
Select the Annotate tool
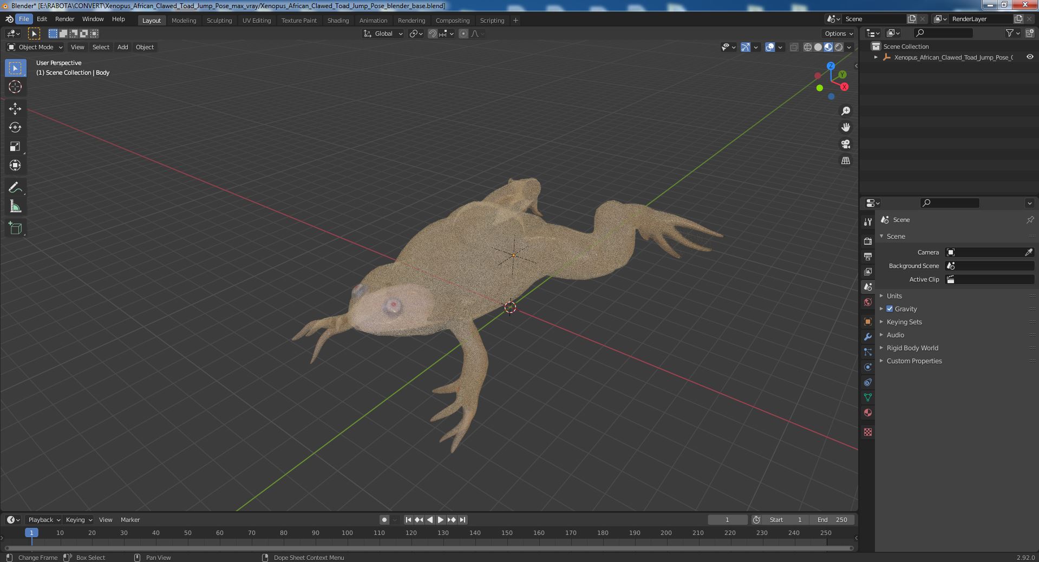point(15,188)
